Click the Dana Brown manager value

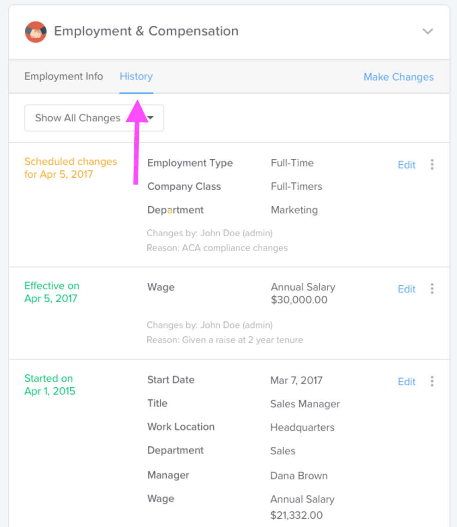299,476
